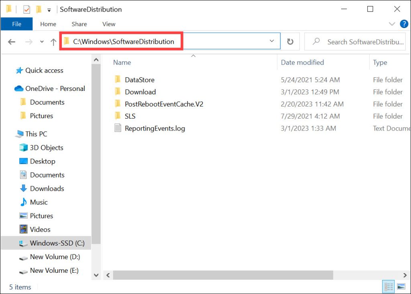Screen dimensions: 411x294
Task: Select the DataStore folder icon
Action: coord(118,79)
